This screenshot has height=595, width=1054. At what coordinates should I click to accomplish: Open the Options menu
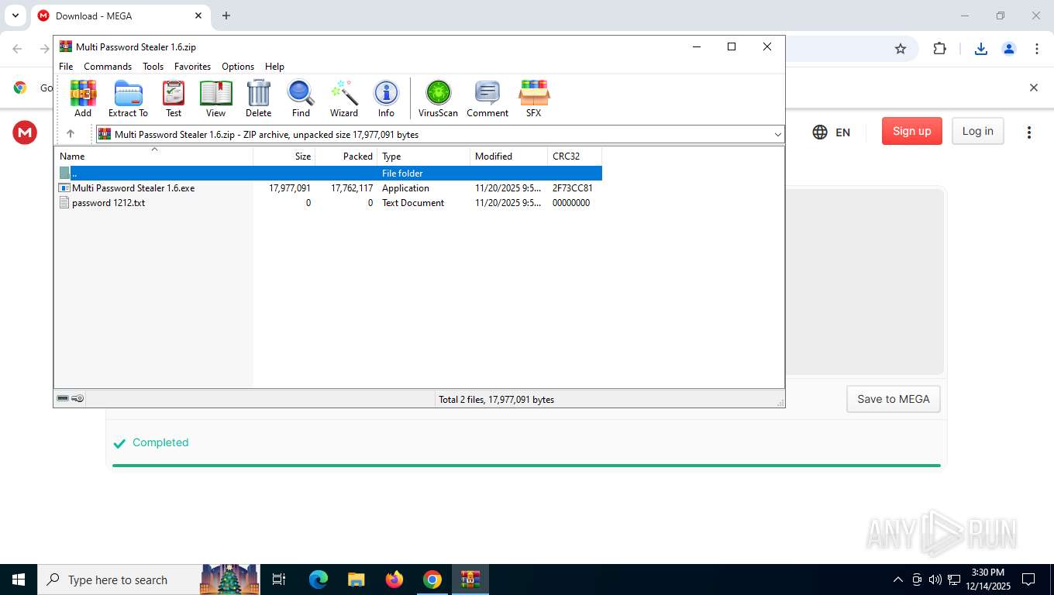pyautogui.click(x=238, y=67)
